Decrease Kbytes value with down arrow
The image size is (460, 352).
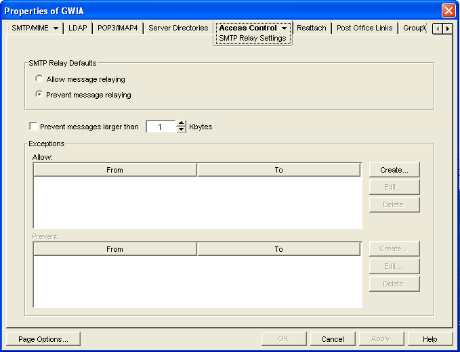(x=181, y=129)
